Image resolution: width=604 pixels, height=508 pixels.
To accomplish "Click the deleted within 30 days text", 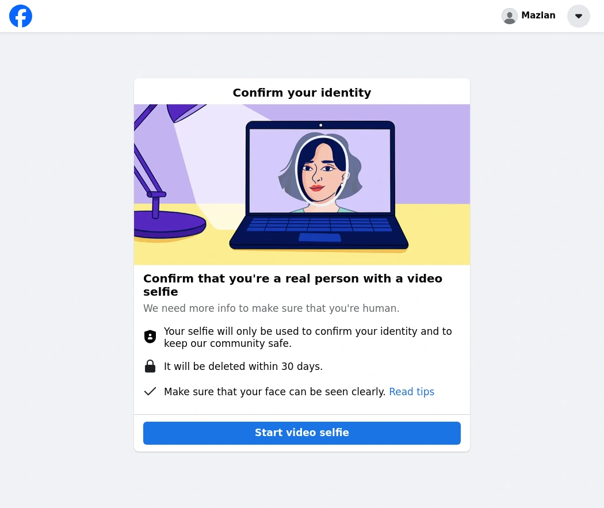I will [x=243, y=366].
